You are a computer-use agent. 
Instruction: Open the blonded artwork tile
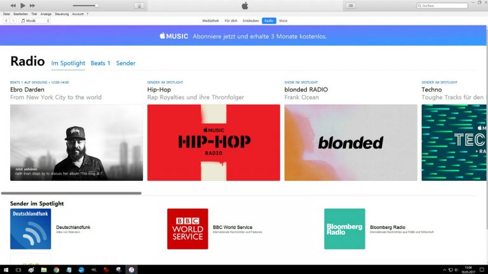[x=351, y=142]
